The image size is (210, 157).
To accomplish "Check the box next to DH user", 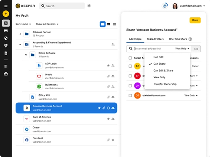I will (130, 86).
